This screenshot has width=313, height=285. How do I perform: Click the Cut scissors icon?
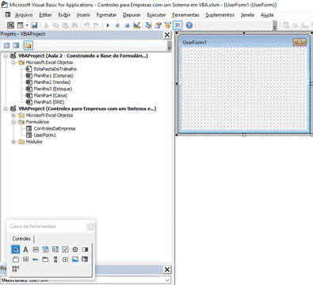click(46, 25)
